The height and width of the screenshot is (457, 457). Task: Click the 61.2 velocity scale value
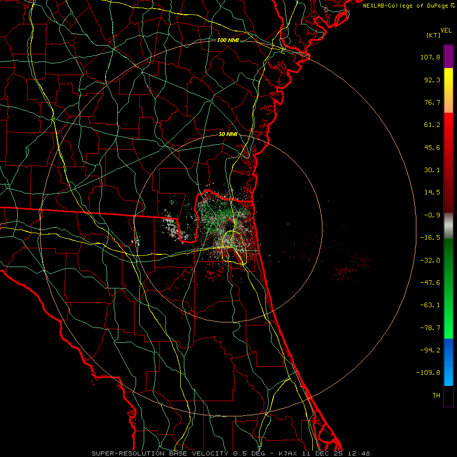[x=432, y=125]
